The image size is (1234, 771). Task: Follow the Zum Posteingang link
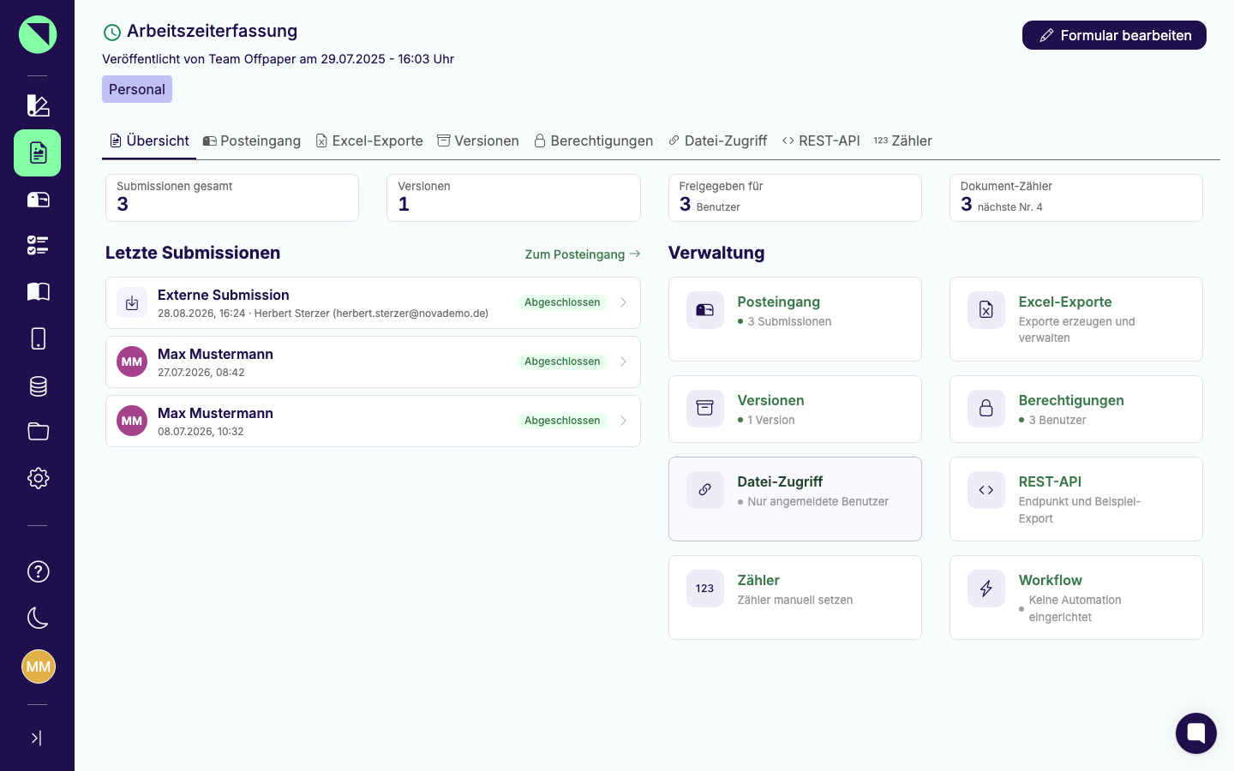583,254
